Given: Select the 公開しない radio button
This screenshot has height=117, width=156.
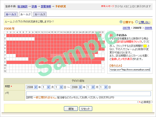Looking at the screenshot, I should point(137,22).
